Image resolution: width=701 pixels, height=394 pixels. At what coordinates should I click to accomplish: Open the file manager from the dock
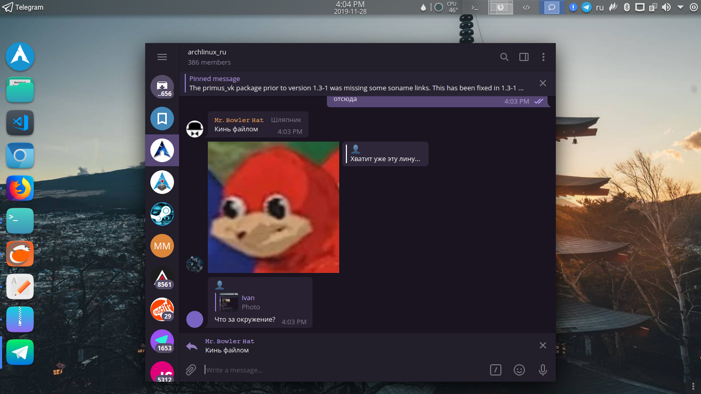click(x=20, y=90)
